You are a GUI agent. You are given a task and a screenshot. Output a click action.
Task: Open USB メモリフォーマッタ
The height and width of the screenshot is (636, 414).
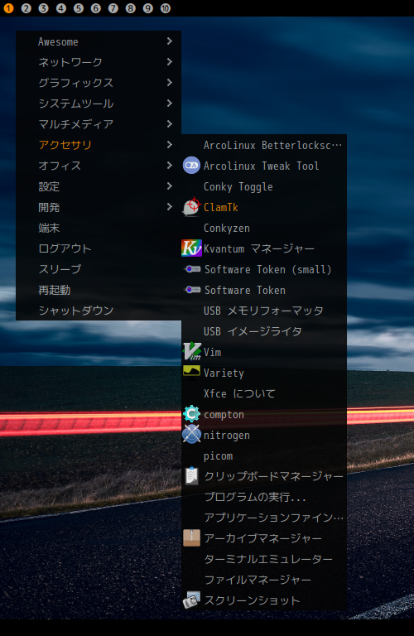tap(264, 311)
